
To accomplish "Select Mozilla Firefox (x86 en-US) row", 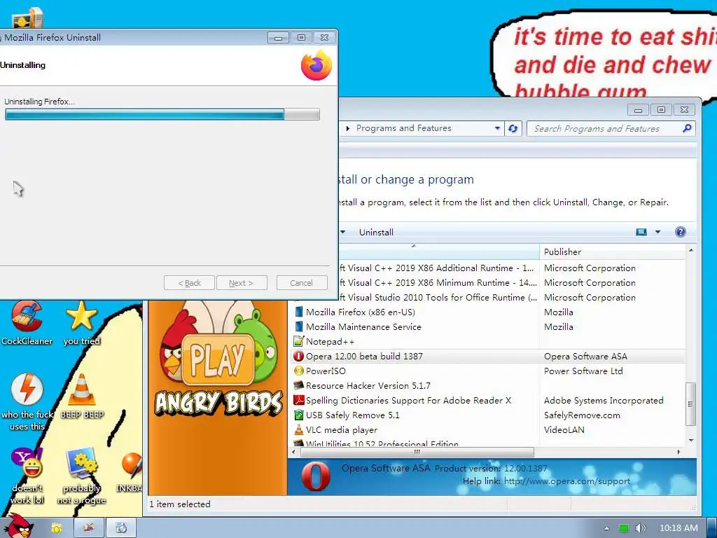I will (488, 312).
